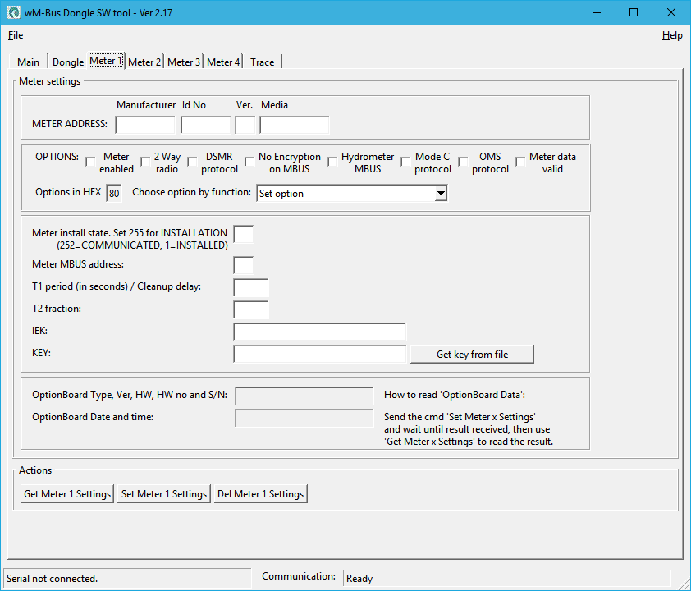Enable Hydrometer MBUS checkbox

coord(333,163)
